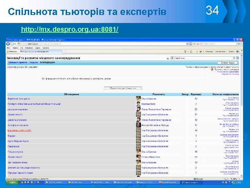This screenshot has width=250, height=188.
Task: Open discussion 'Формуємо базу даних'
Action: tap(19, 99)
